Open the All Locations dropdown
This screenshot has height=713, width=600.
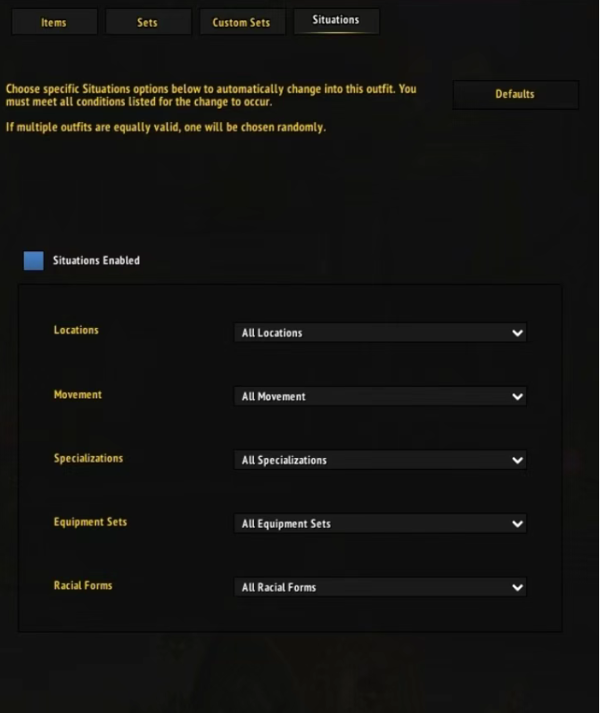tap(379, 333)
